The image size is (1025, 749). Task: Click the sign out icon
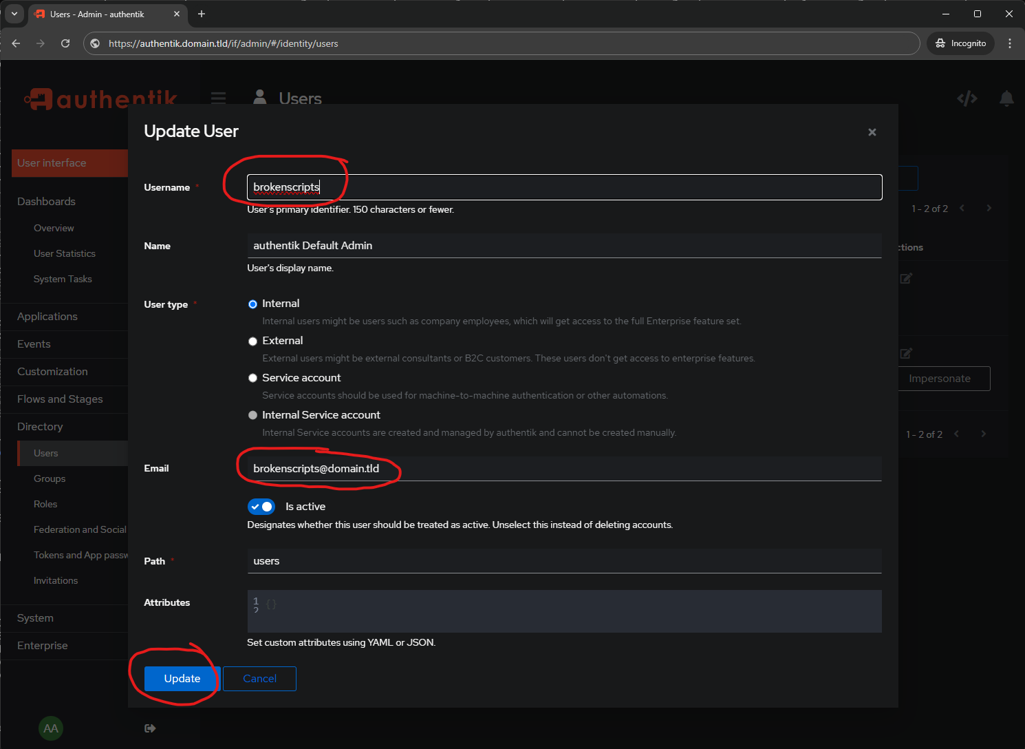pyautogui.click(x=150, y=728)
